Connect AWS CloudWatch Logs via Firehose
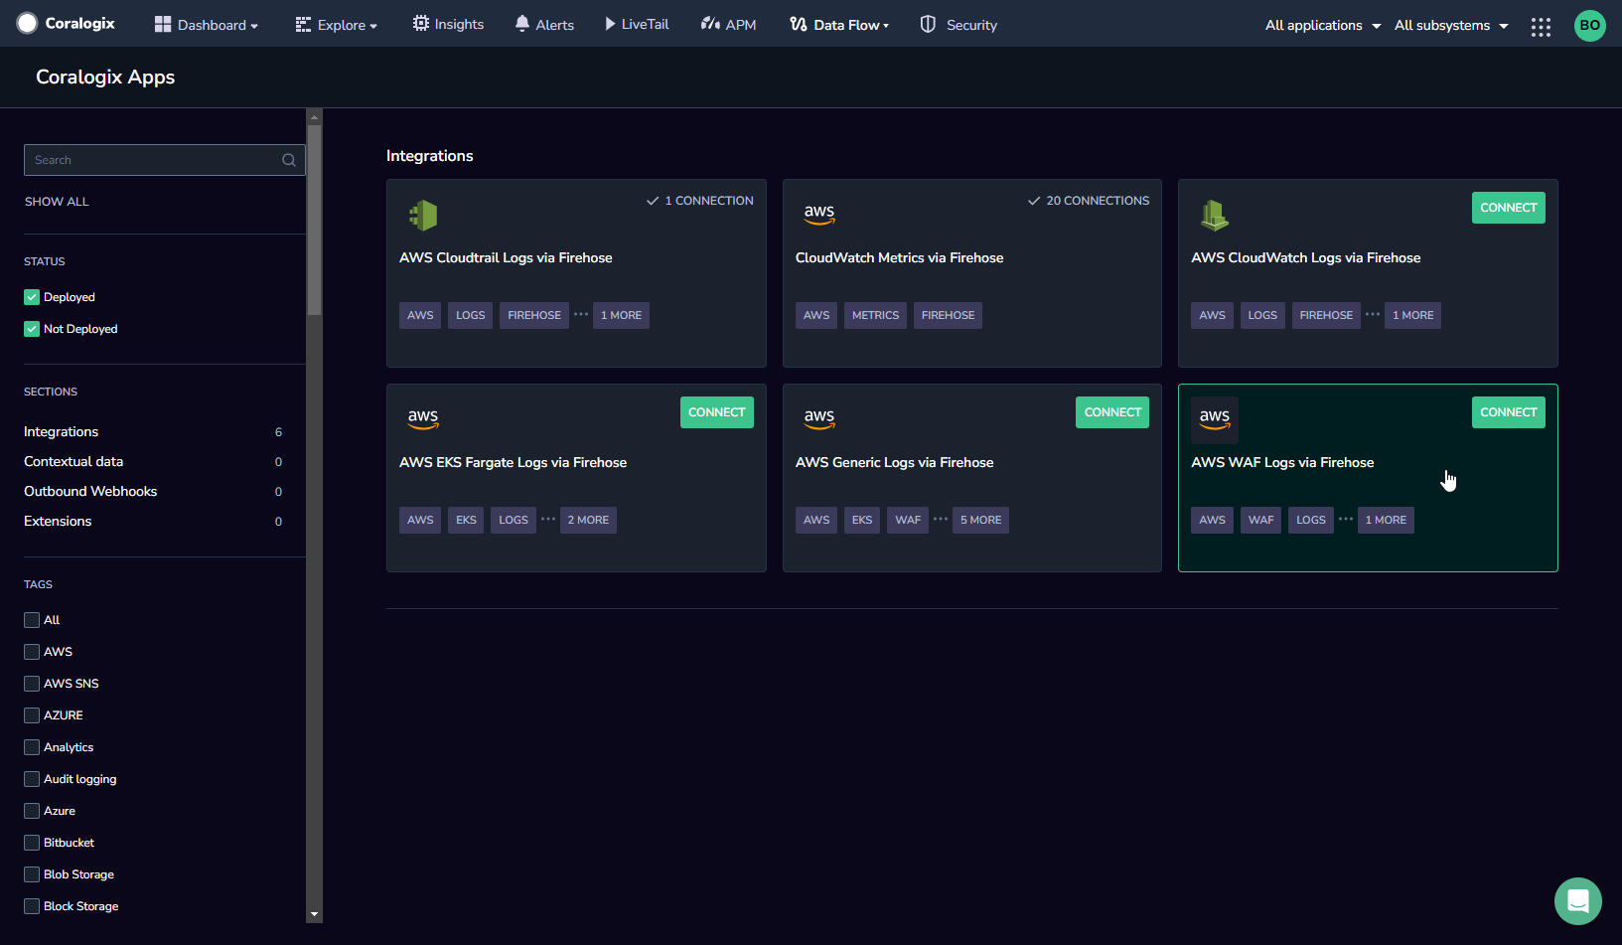This screenshot has width=1622, height=945. (1508, 208)
